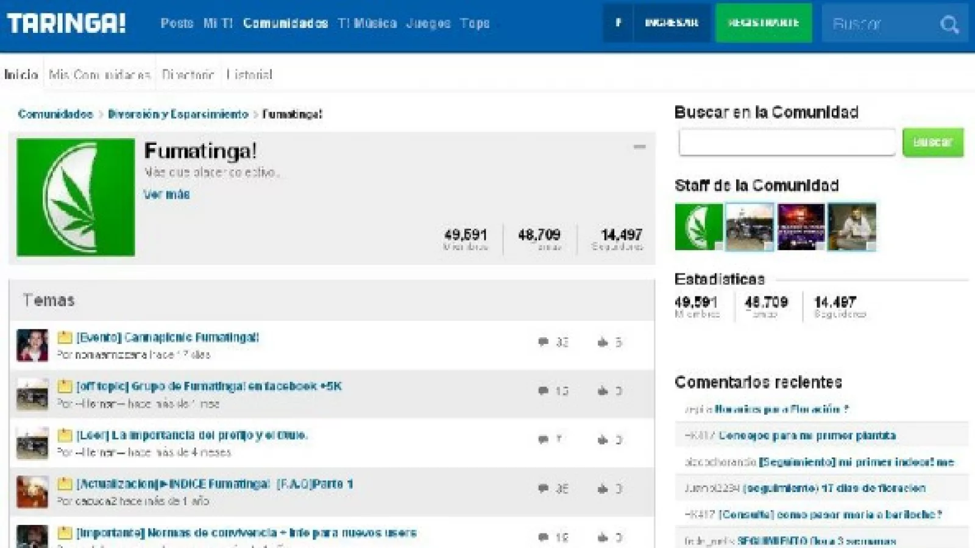Collapse the Fumatinga community header box
This screenshot has width=975, height=548.
coord(639,147)
